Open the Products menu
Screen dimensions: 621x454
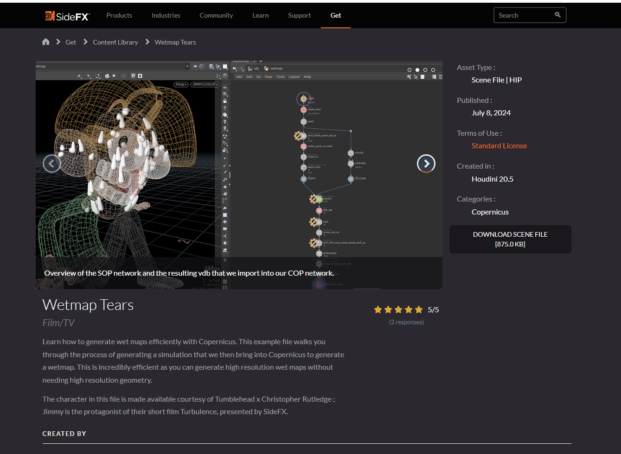pos(119,15)
